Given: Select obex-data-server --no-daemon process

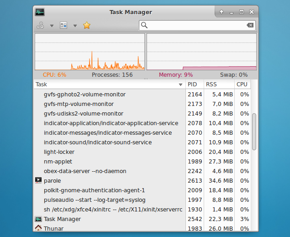Looking at the screenshot, I should coord(85,171).
